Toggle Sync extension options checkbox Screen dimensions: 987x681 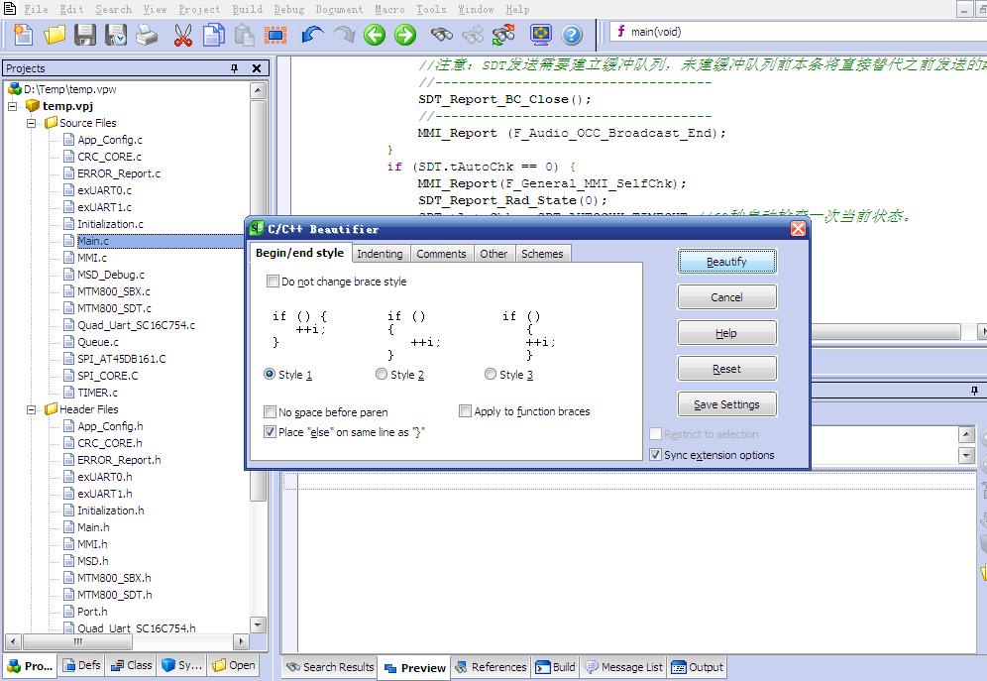click(655, 454)
